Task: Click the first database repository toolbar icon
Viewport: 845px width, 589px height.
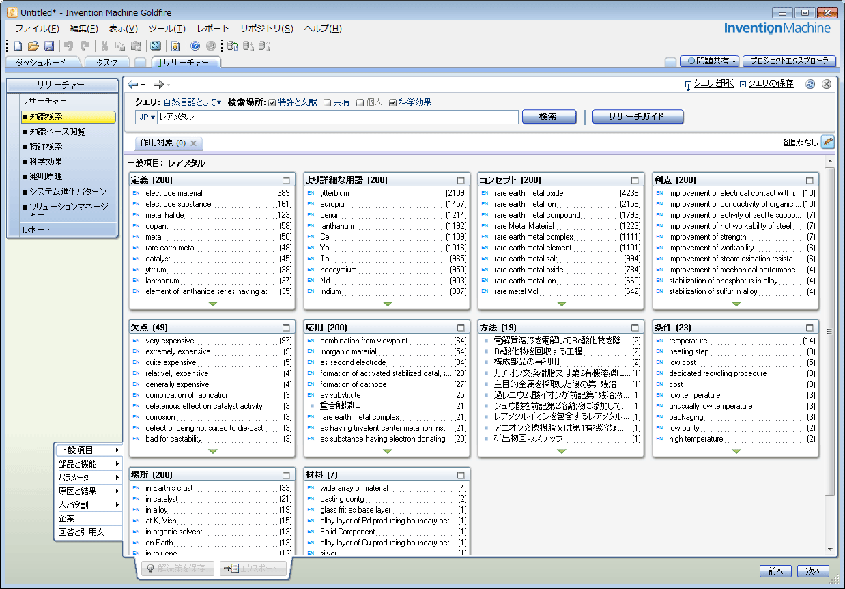Action: pos(233,46)
